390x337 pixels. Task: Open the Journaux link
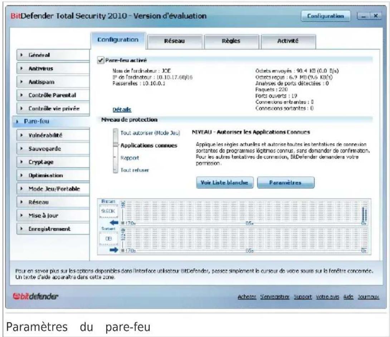click(369, 297)
